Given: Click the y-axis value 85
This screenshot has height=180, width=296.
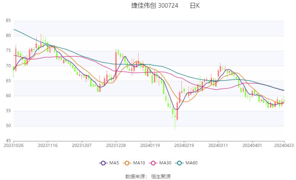Looking at the screenshot, I should tap(8, 21).
